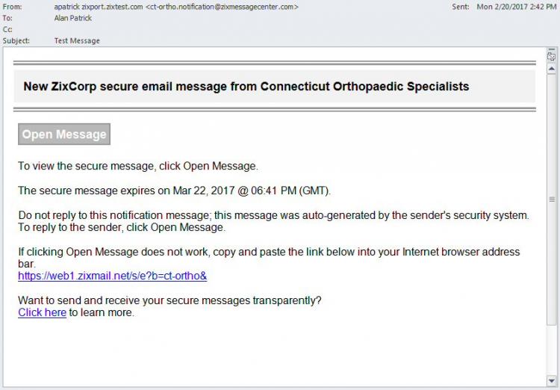This screenshot has height=390, width=560.
Task: Click the empty Cc field
Action: [x=250, y=29]
